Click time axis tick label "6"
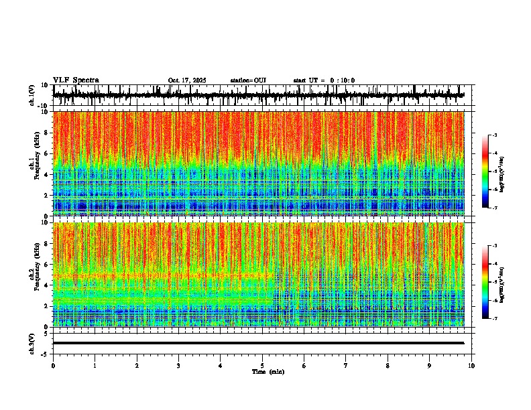The width and height of the screenshot is (531, 410). click(304, 366)
